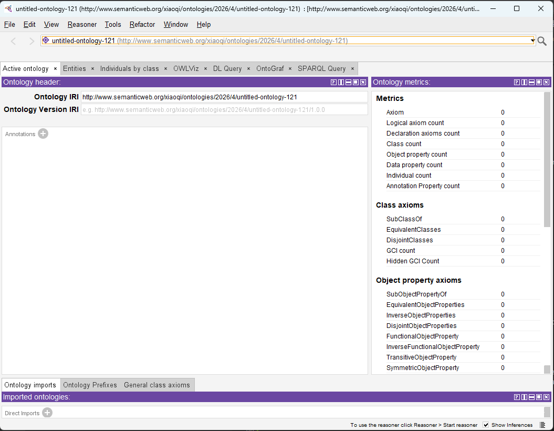Click the Imported ontologies panel scrollbar
The width and height of the screenshot is (554, 431).
(547, 412)
